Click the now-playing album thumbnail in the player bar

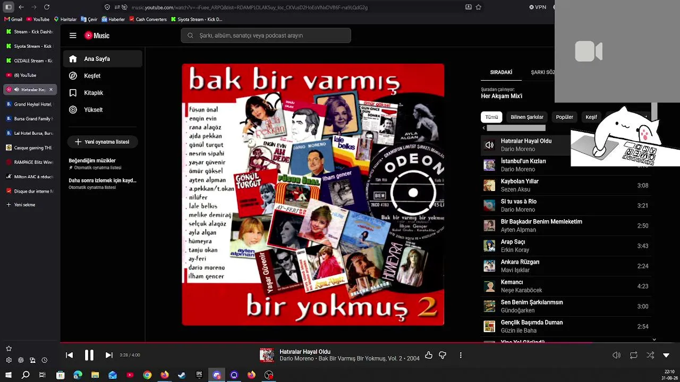(x=267, y=355)
